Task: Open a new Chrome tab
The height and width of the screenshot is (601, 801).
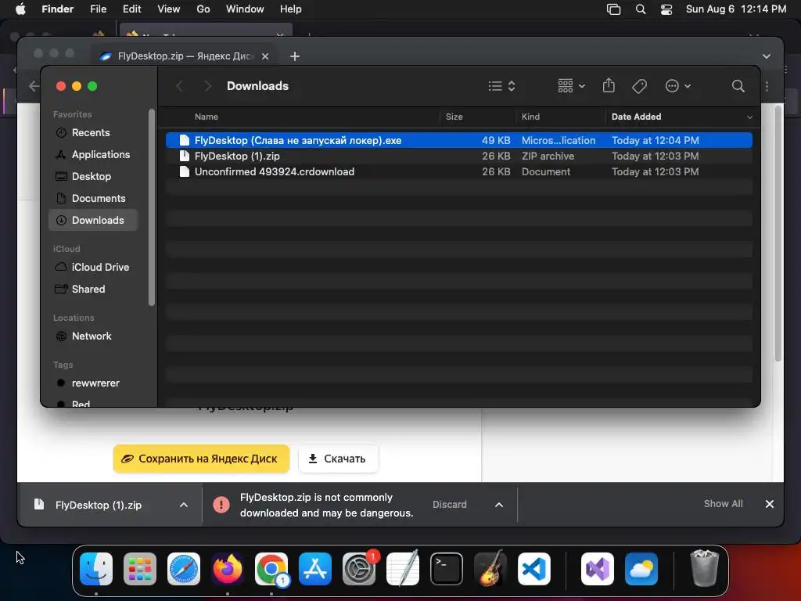Action: (x=295, y=56)
